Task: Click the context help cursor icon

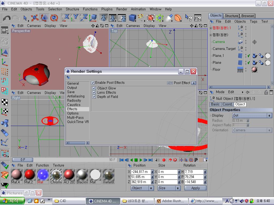Action: [189, 18]
